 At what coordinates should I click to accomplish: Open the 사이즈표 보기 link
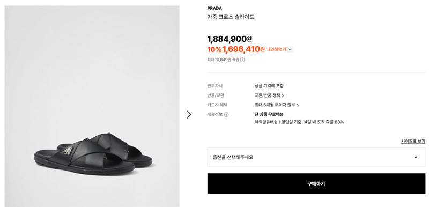[x=413, y=142]
